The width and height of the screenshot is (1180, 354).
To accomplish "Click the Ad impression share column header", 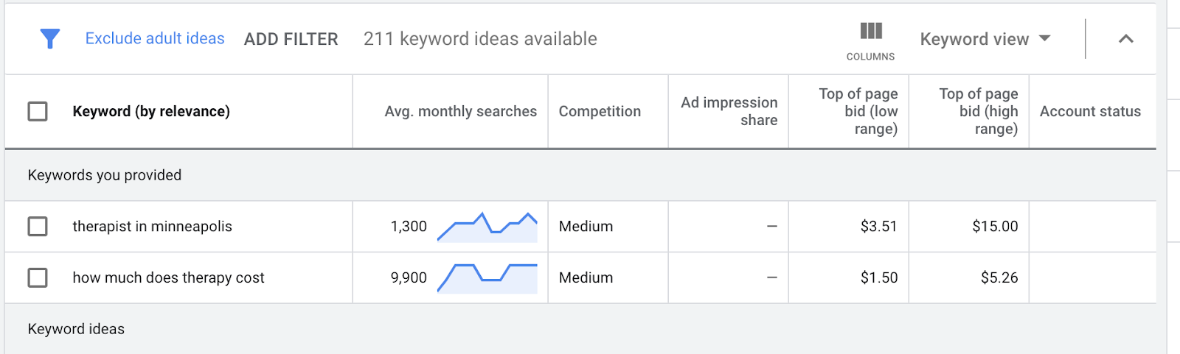I will pyautogui.click(x=729, y=111).
